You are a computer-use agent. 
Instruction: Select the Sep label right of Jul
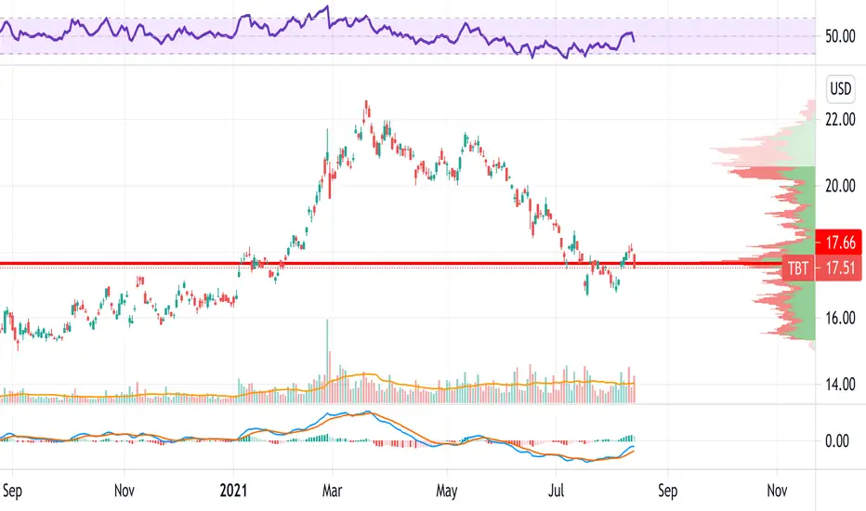[667, 490]
